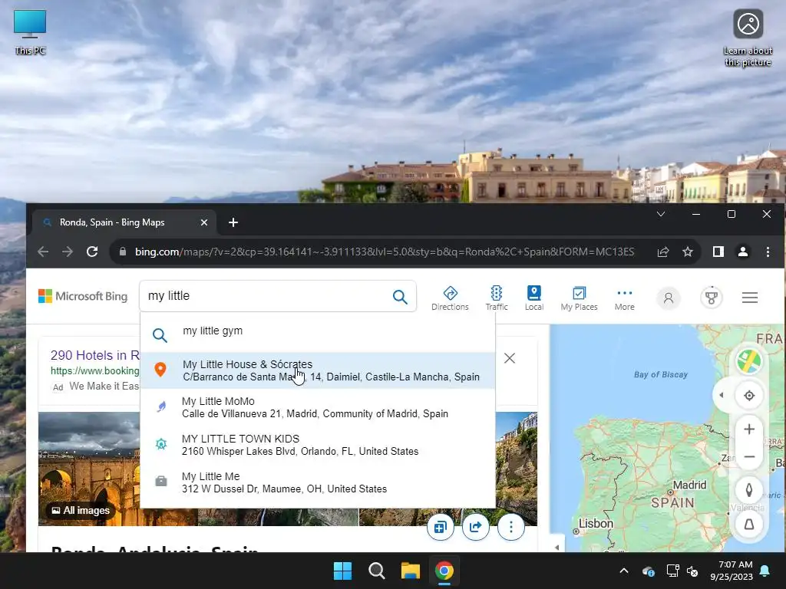Share this page from the address bar
This screenshot has height=589, width=786.
click(662, 252)
